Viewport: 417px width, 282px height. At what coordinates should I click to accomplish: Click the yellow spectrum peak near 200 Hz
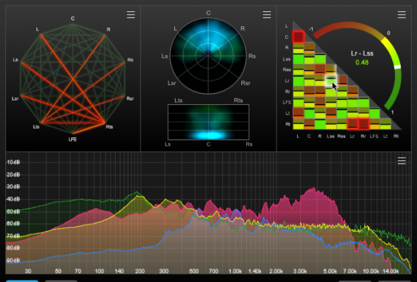(x=139, y=197)
